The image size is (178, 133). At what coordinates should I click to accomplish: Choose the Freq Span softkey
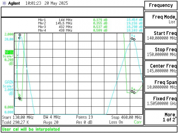point(161,85)
